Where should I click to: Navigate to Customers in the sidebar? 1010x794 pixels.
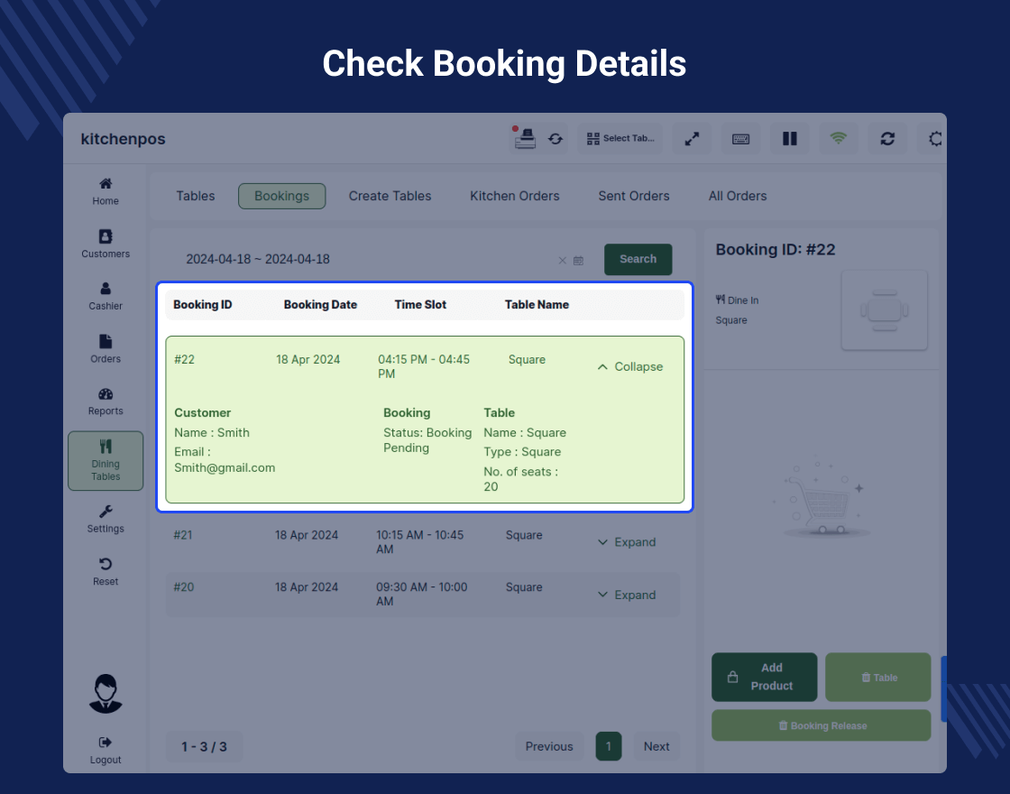[x=105, y=245]
